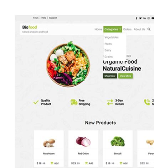Viewport: 154px width, 168px height.
Task: Click the Shop Now button
Action: click(110, 76)
